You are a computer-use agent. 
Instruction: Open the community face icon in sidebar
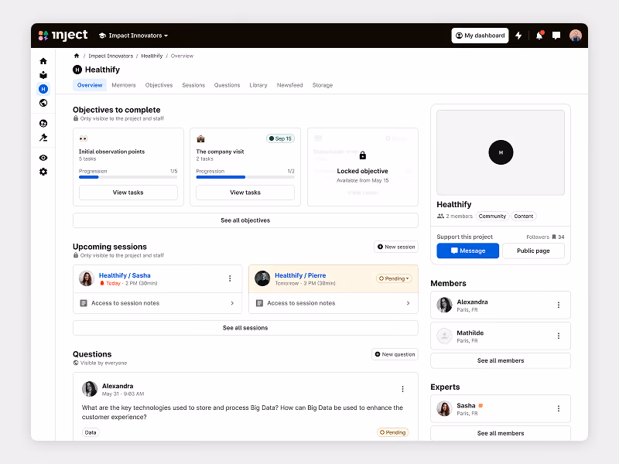coord(43,124)
